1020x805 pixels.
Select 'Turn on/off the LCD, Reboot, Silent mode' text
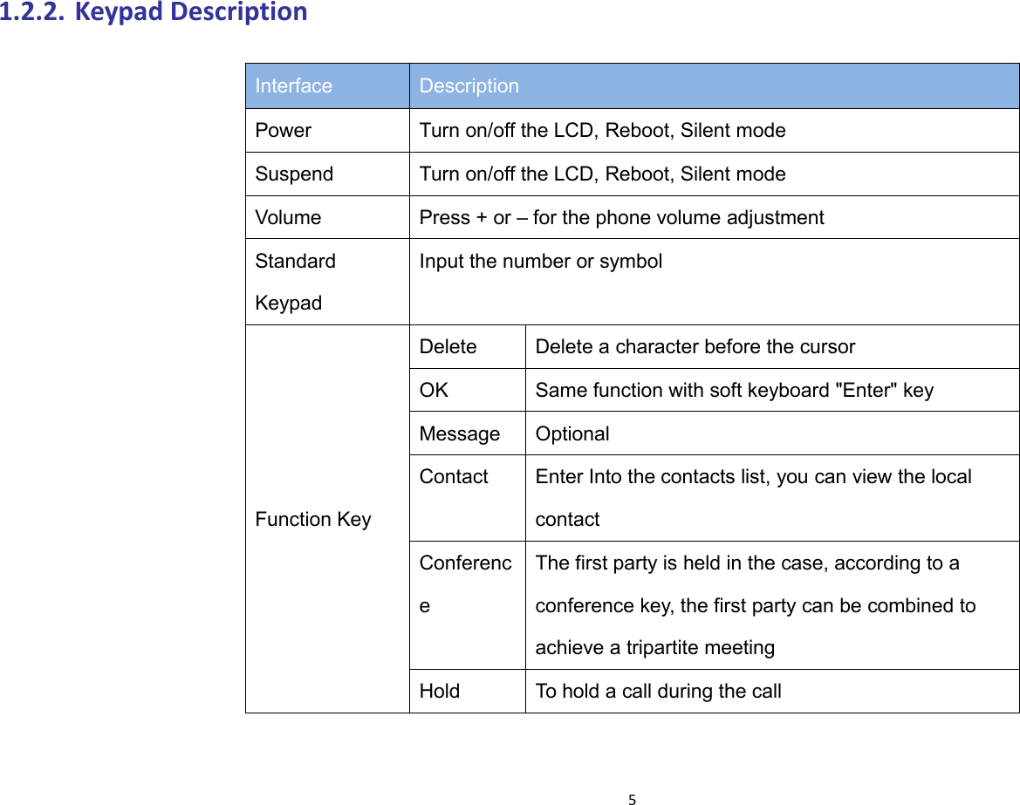click(605, 129)
